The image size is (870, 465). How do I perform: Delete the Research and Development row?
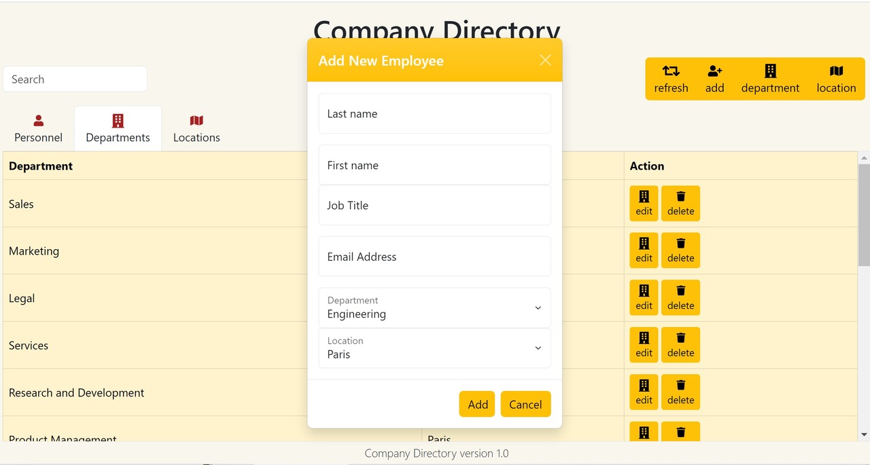(x=680, y=392)
